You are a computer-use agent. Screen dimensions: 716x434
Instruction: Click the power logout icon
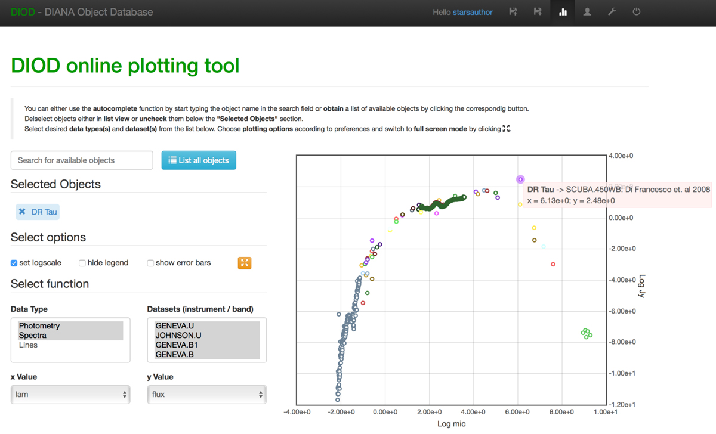click(x=637, y=12)
